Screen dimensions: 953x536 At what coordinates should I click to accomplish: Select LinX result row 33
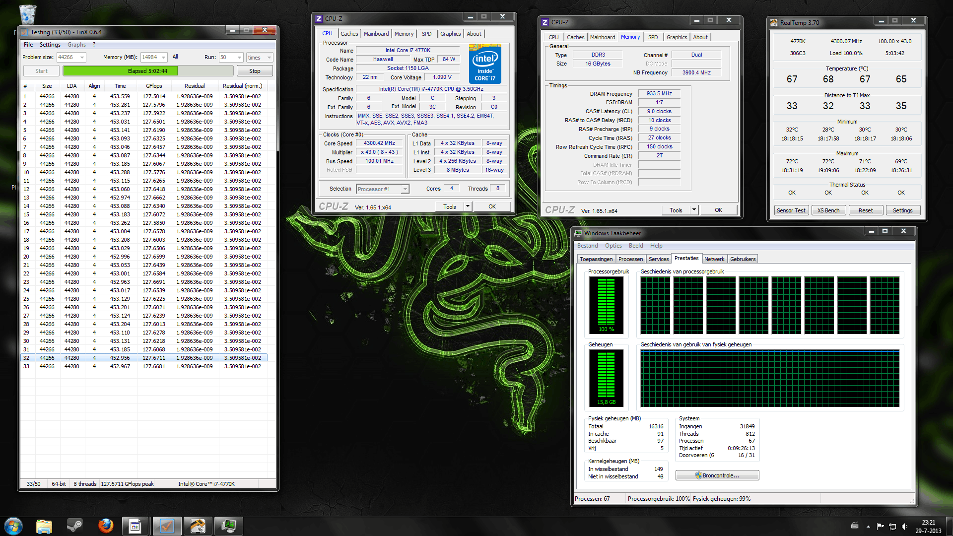(144, 366)
